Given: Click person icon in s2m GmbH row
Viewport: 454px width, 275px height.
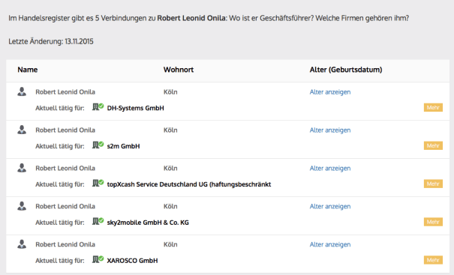Looking at the screenshot, I should click(x=22, y=130).
